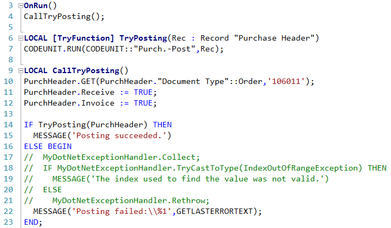Collapse the CallTryPosting function fold marker

pyautogui.click(x=21, y=71)
